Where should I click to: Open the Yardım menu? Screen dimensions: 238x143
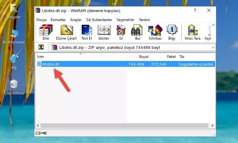[x=144, y=20]
